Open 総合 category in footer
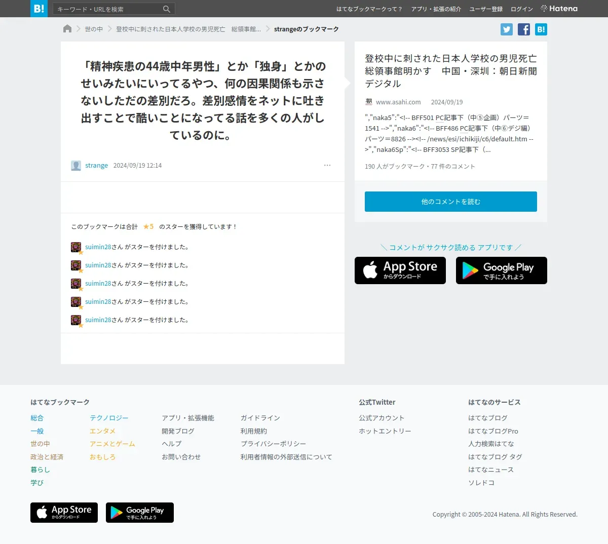The height and width of the screenshot is (544, 608). click(x=37, y=418)
